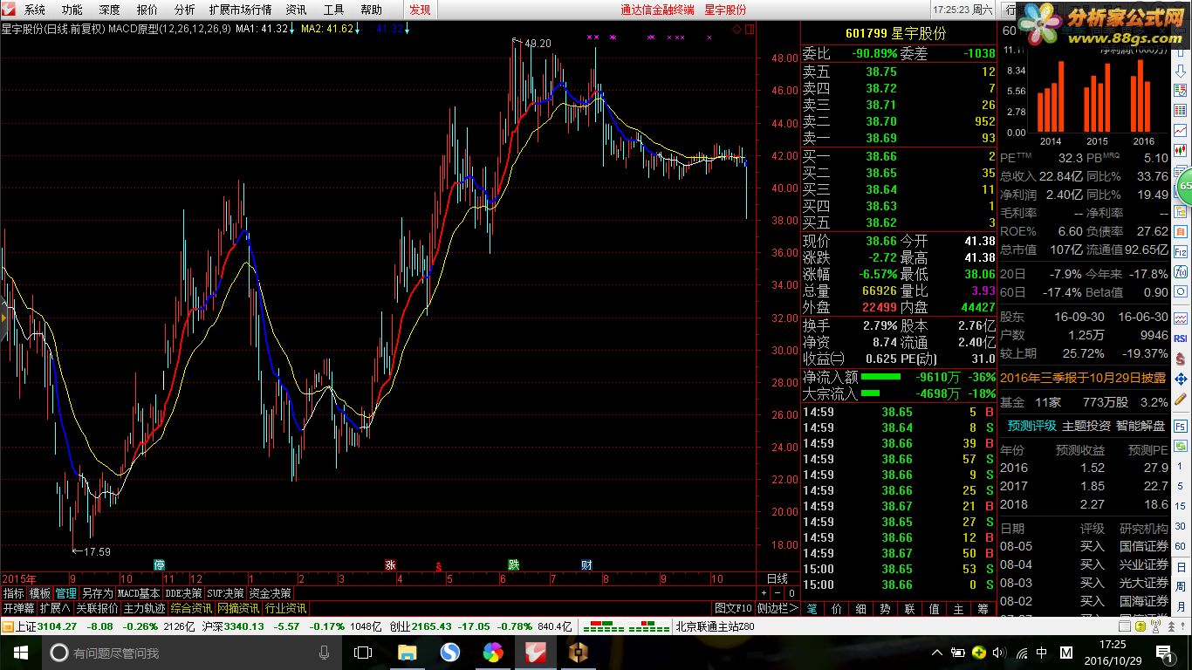The width and height of the screenshot is (1192, 670).
Task: Toggle 开弹幕 bullet comments
Action: click(x=19, y=609)
